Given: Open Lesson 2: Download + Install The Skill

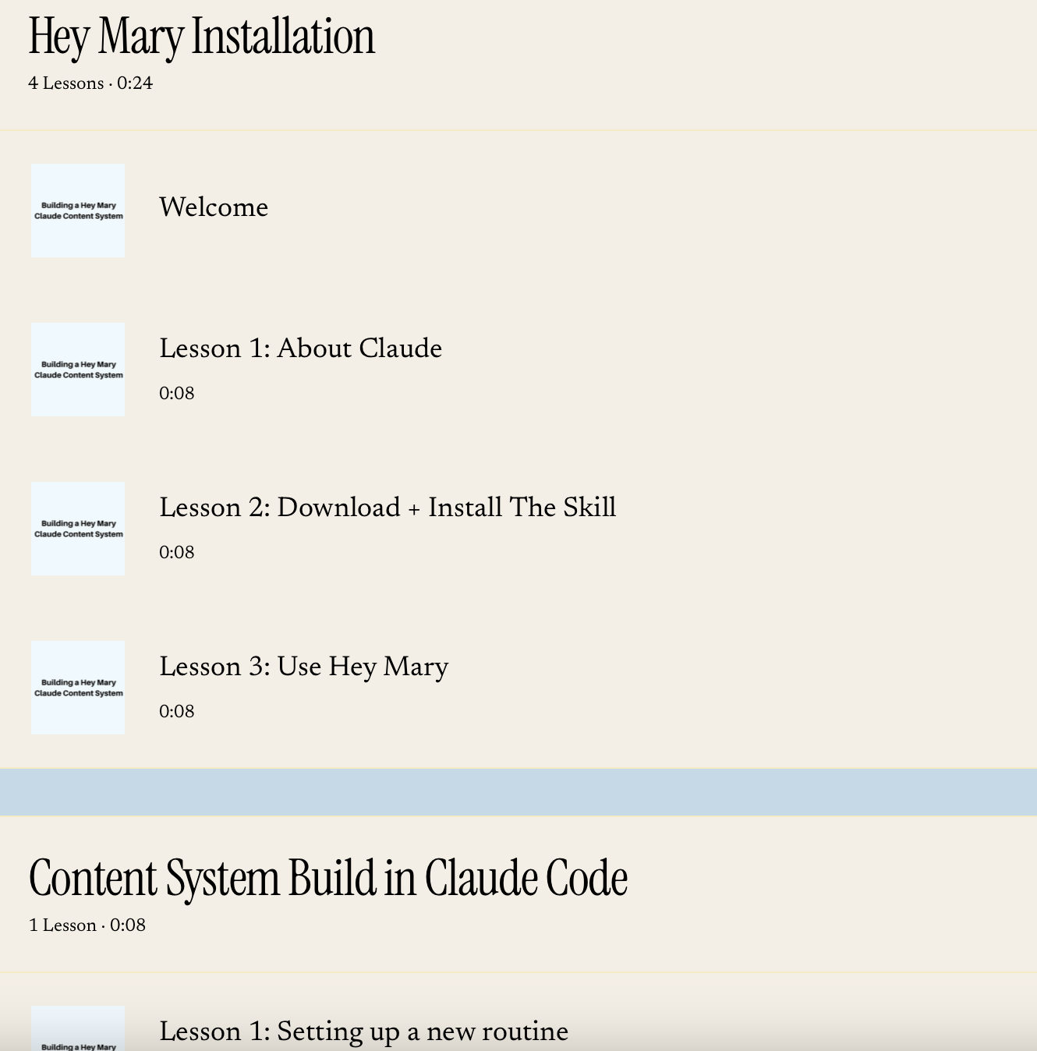Looking at the screenshot, I should pos(388,508).
